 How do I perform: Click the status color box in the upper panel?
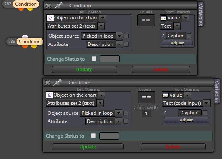point(110,59)
